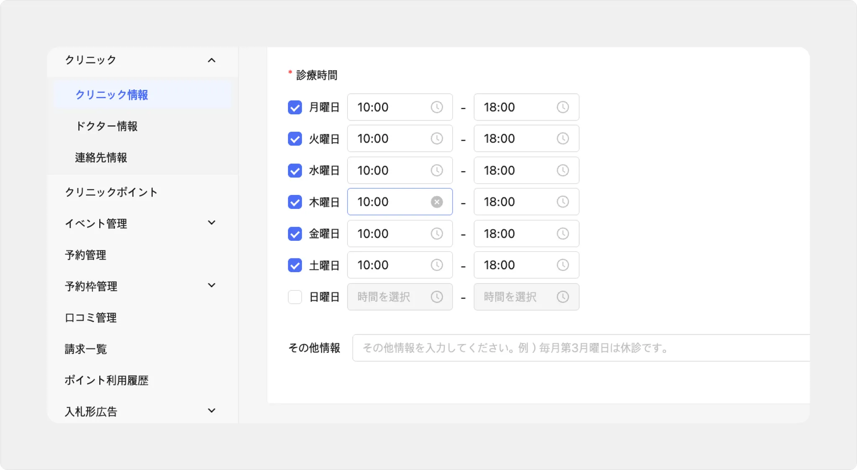
Task: Expand the 予約枠管理 menu chevron
Action: [212, 286]
